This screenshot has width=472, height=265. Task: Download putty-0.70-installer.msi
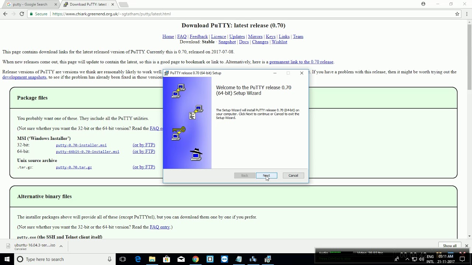coord(81,145)
